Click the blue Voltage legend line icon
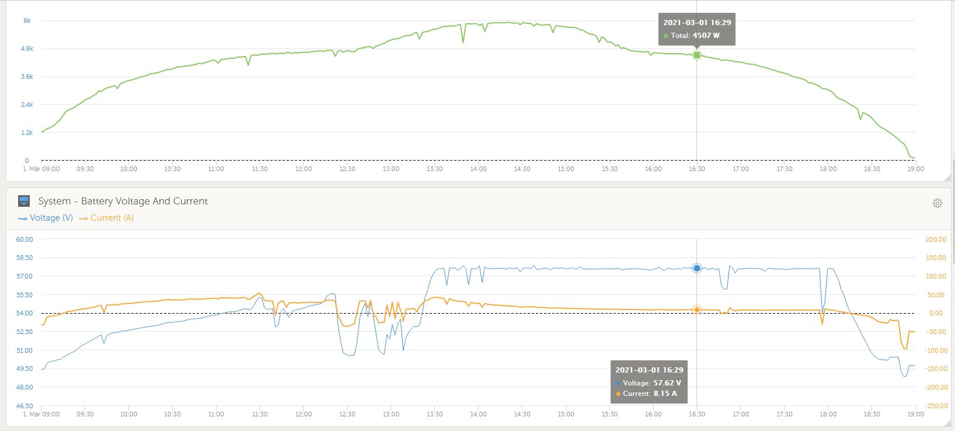The image size is (955, 431). click(x=23, y=218)
